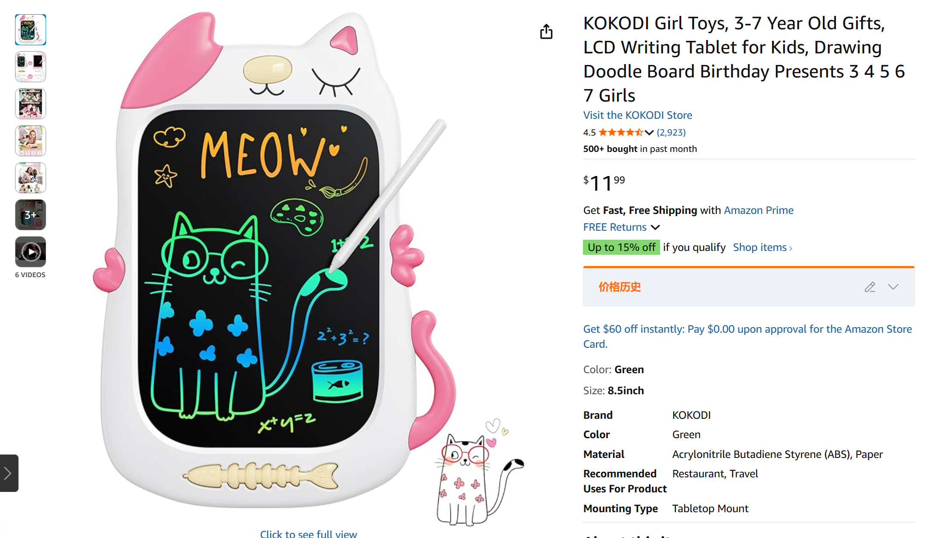Screen dimensions: 927x538
Task: View the third product thumbnail
Action: coord(31,104)
